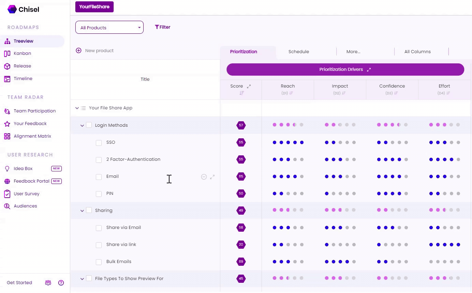Image resolution: width=472 pixels, height=293 pixels.
Task: Click the Feedback Portal globe icon
Action: (7, 181)
